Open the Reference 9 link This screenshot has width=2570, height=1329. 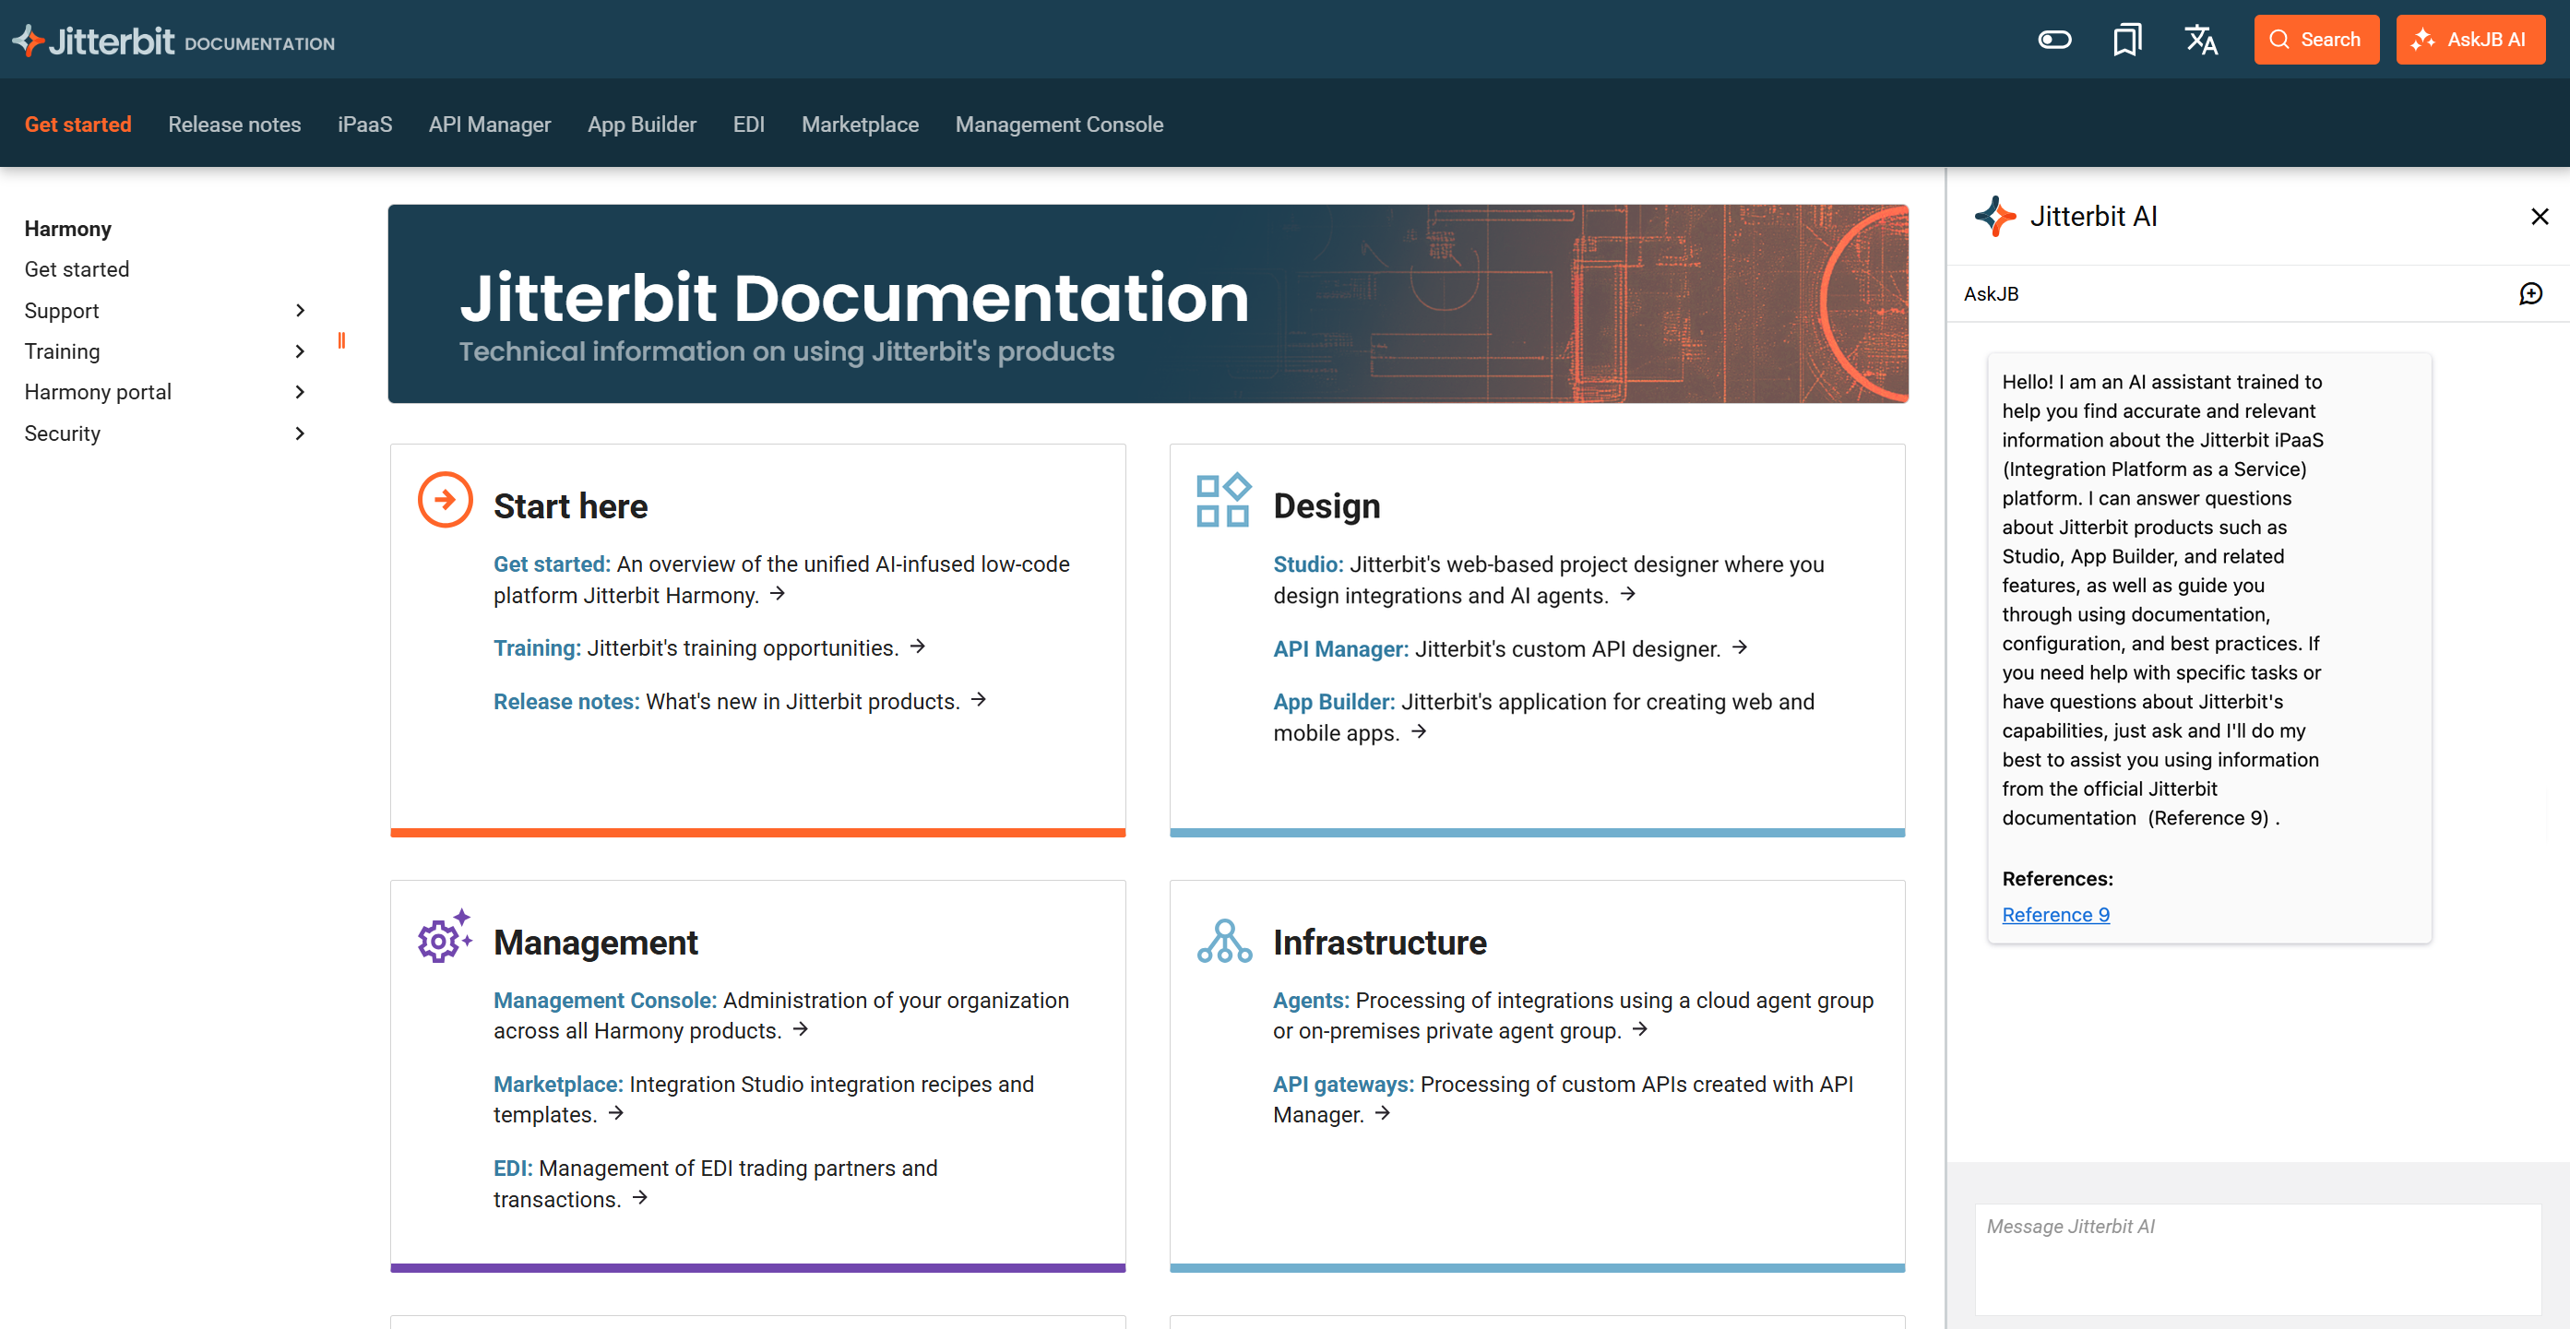2055,914
